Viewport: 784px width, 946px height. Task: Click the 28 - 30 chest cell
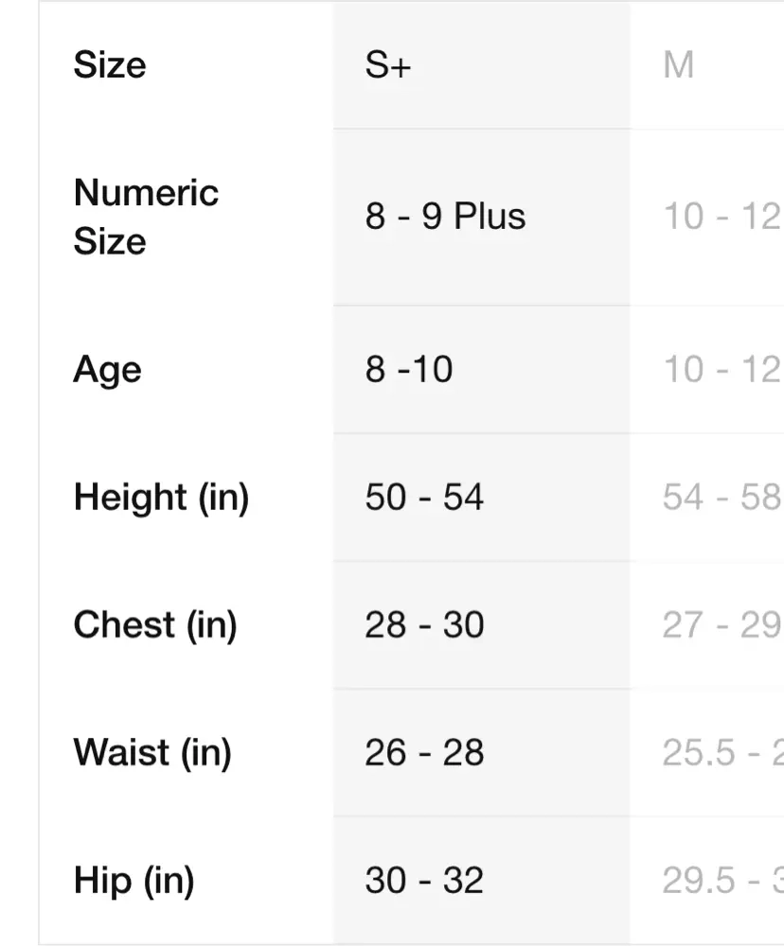click(x=424, y=624)
